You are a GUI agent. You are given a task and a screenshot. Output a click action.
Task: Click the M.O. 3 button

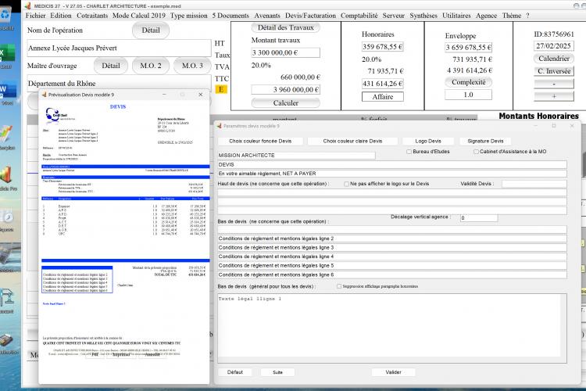(x=192, y=66)
